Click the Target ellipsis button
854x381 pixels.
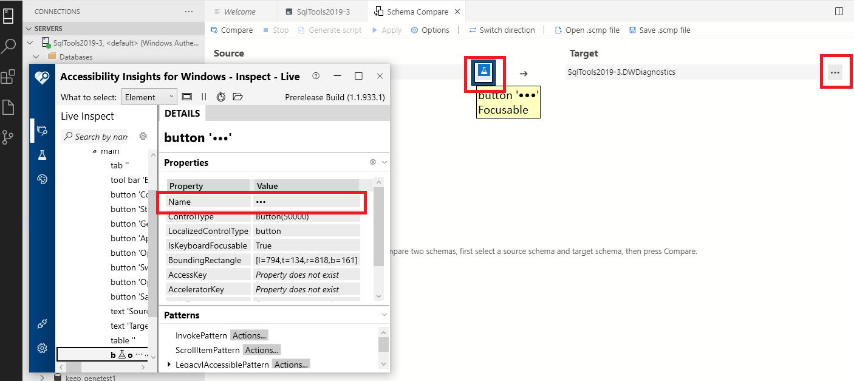[836, 71]
